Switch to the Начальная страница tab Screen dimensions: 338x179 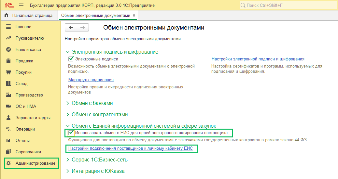click(29, 16)
